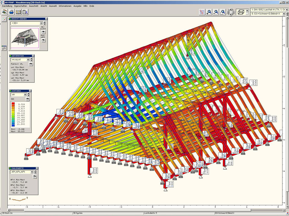Open the book help icon

[18, 12]
